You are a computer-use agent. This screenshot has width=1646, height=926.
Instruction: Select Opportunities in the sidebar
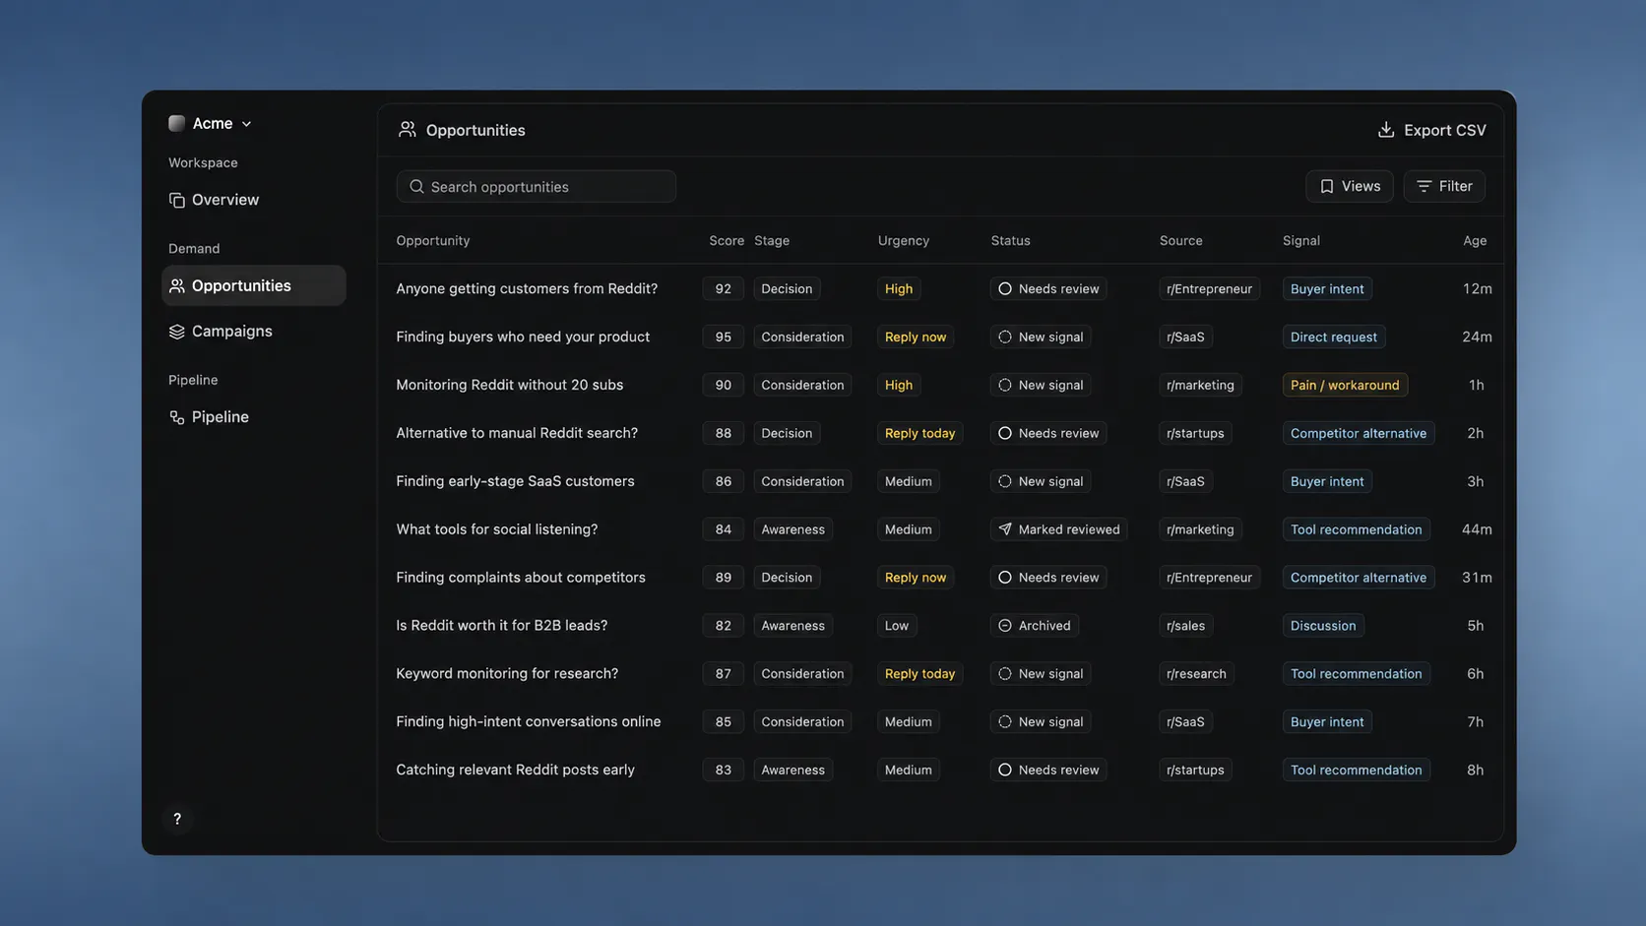click(254, 285)
